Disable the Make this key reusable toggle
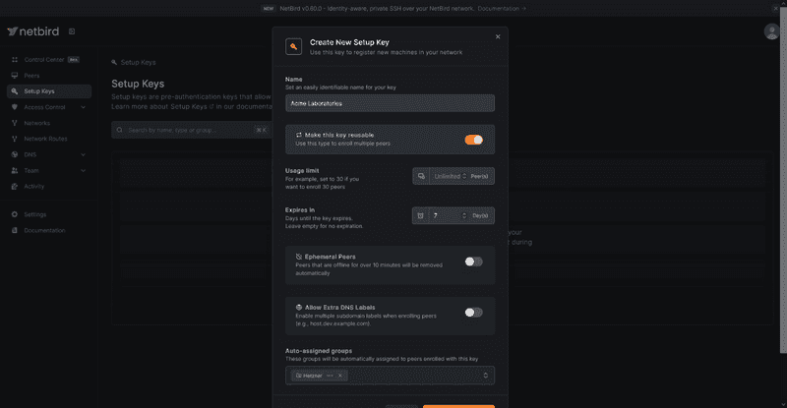 point(473,140)
